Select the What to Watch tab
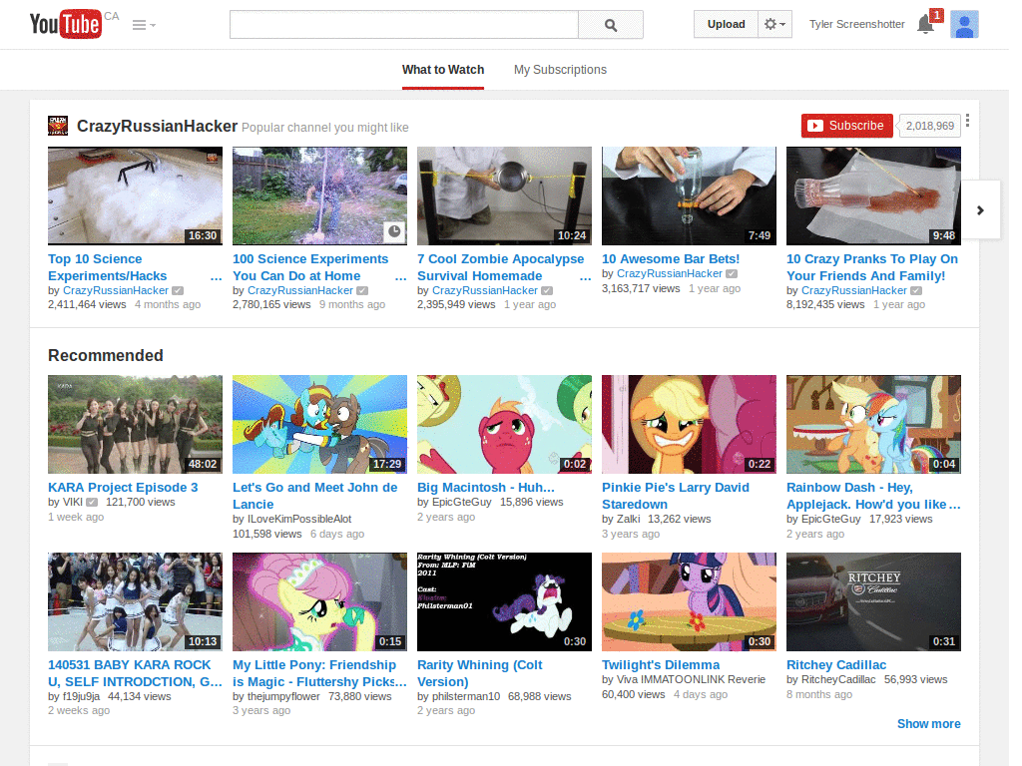 coord(442,70)
